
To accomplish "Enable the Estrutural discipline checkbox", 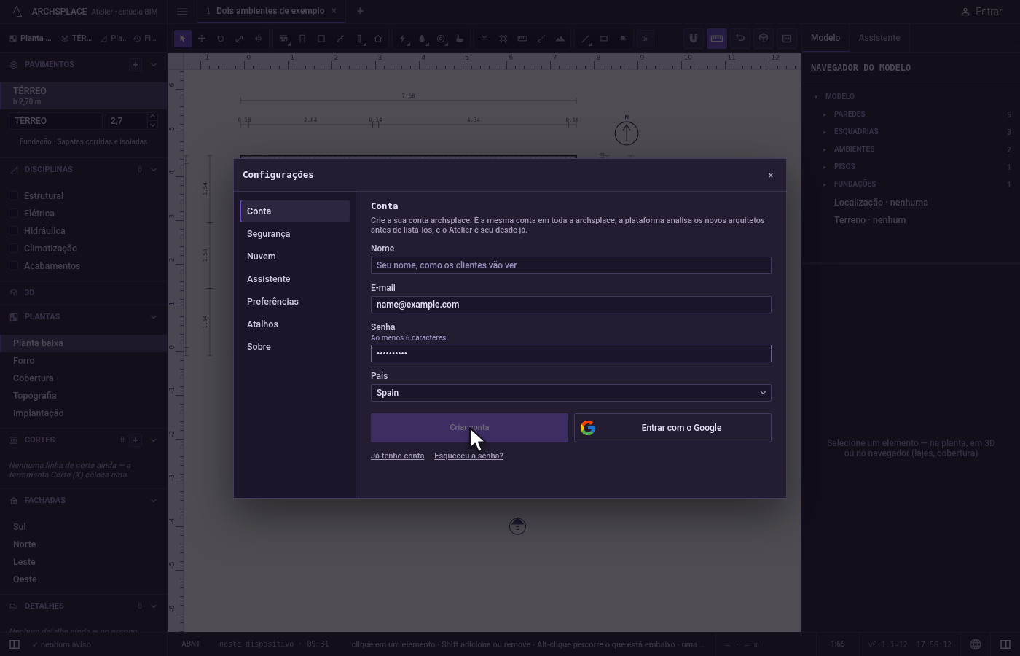I will 14,196.
